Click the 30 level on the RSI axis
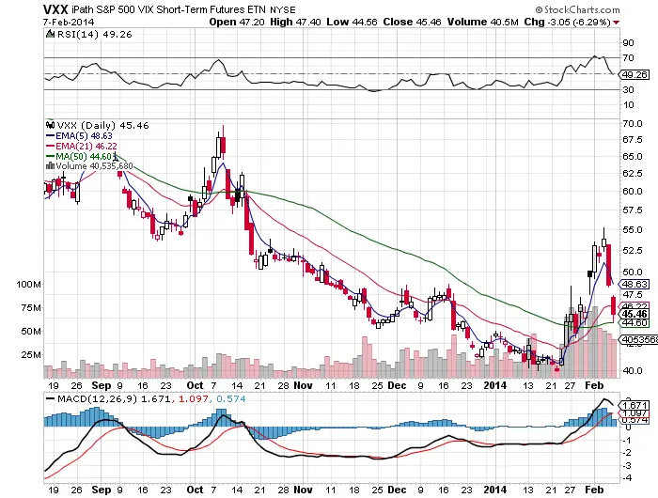The height and width of the screenshot is (498, 658). pyautogui.click(x=629, y=90)
